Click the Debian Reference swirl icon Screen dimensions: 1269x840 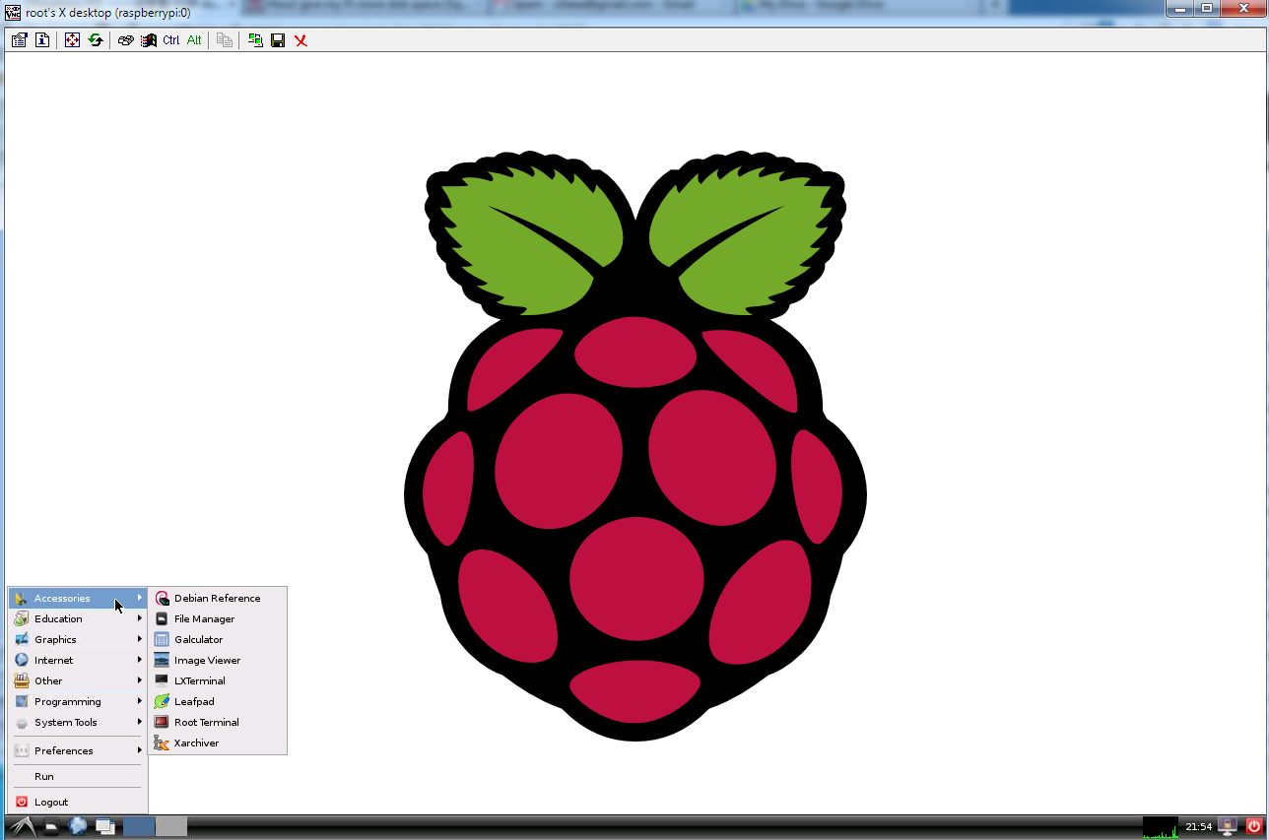pyautogui.click(x=163, y=599)
